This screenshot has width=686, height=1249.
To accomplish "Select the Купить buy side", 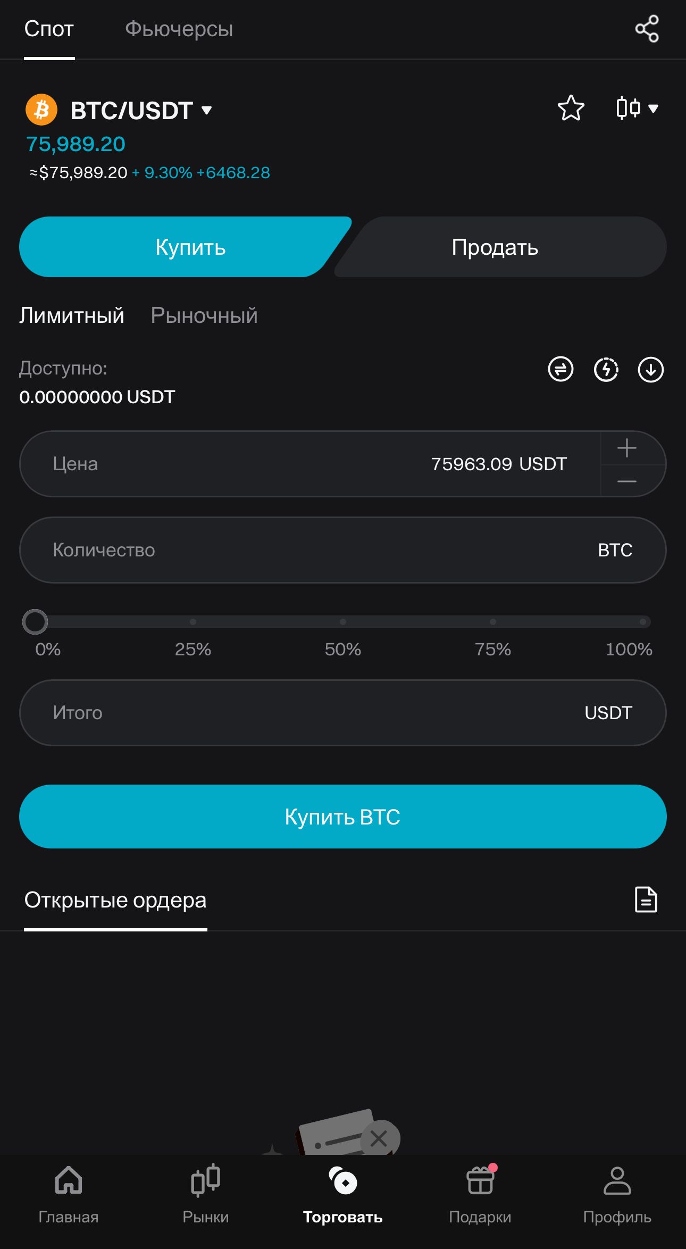I will (189, 247).
